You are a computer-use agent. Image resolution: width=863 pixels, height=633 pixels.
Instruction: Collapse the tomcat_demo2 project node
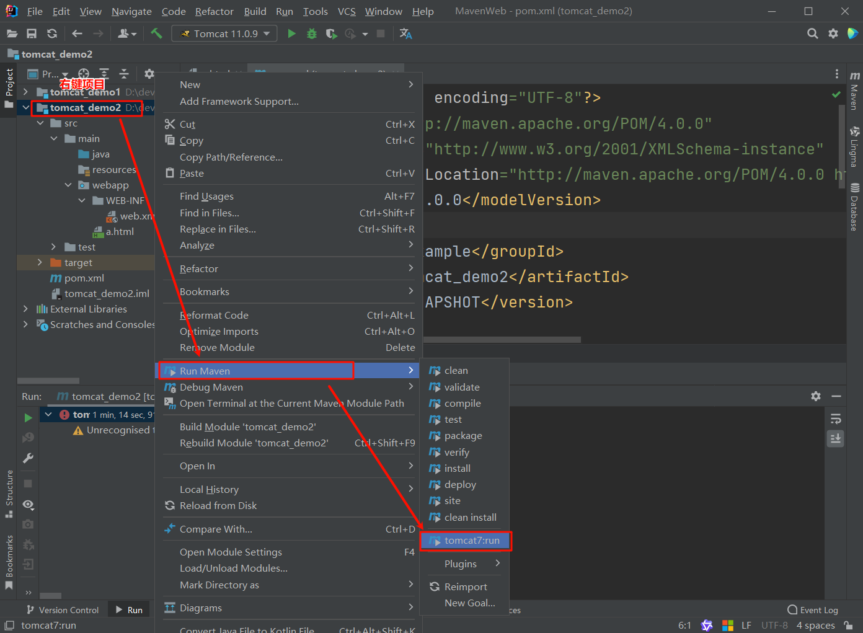coord(25,108)
